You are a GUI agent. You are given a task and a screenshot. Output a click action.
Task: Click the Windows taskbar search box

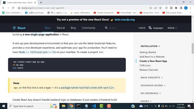[x=33, y=106]
